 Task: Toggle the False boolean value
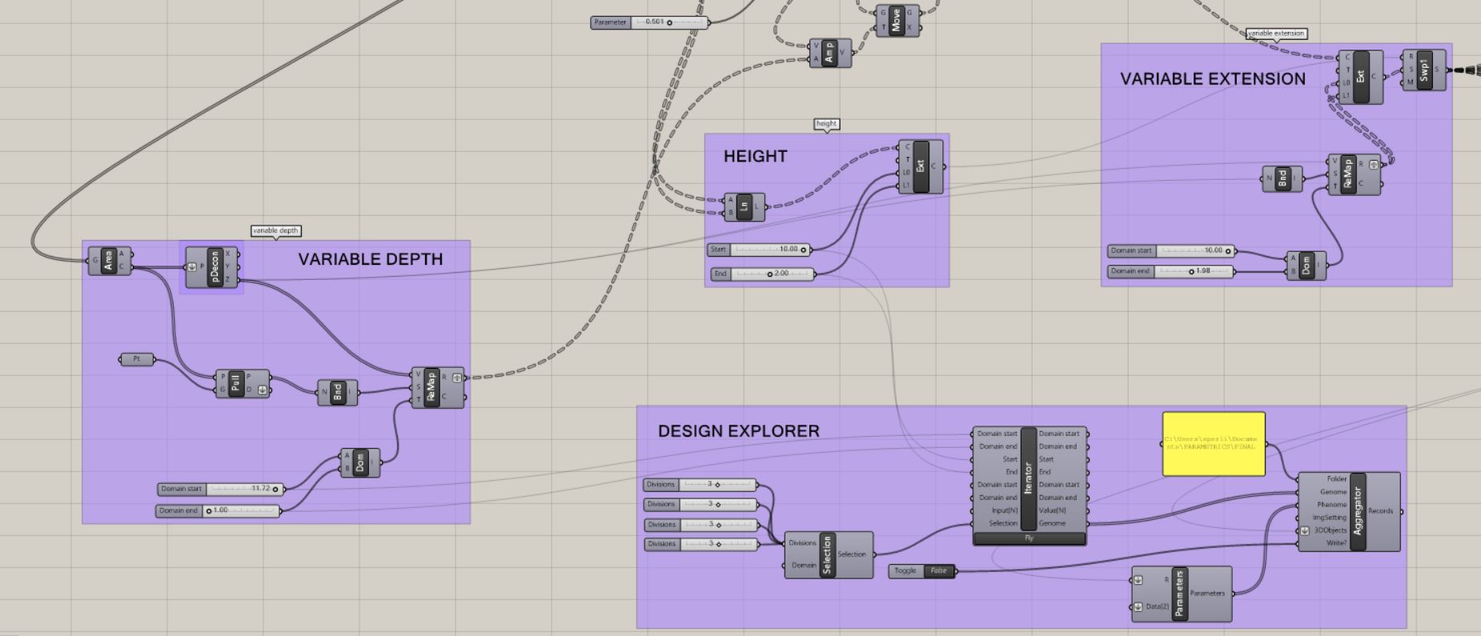point(938,571)
